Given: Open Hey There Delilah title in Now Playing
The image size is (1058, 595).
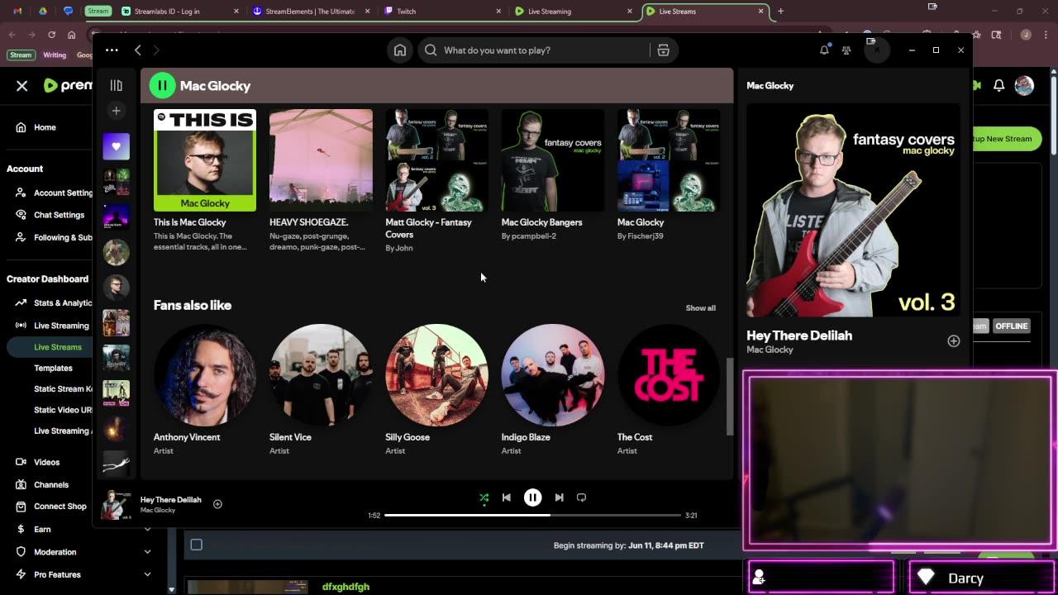Looking at the screenshot, I should coord(798,336).
